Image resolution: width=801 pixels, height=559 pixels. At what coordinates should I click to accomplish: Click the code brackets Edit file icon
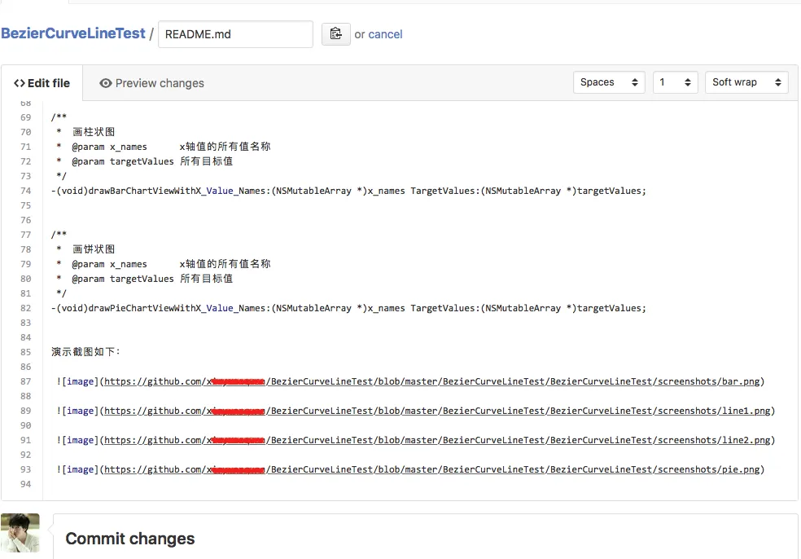tap(20, 83)
